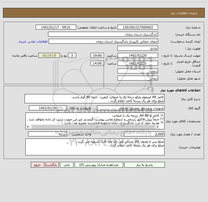Click the اولویت نیاز field عادی
The height and width of the screenshot is (202, 208).
point(138,48)
